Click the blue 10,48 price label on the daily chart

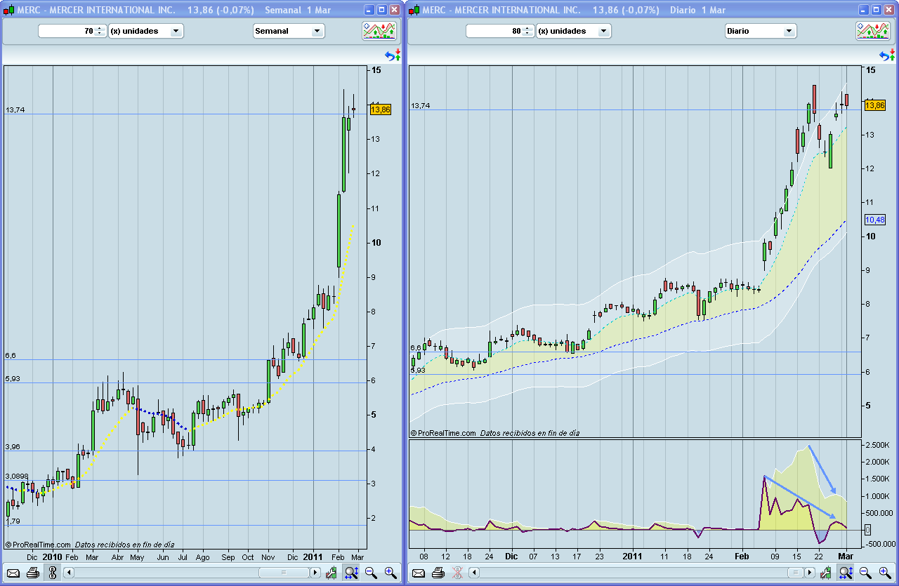click(875, 220)
